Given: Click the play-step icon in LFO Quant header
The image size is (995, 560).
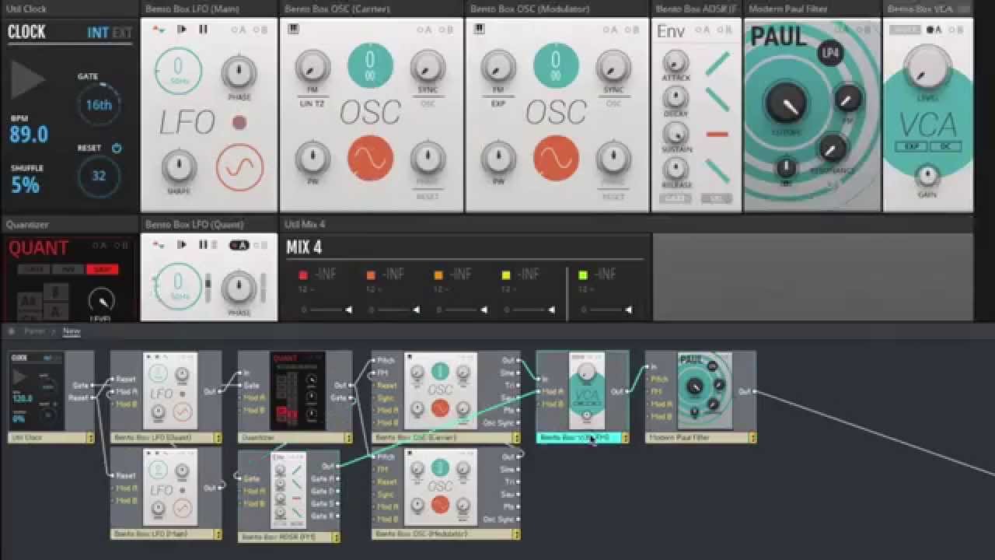Looking at the screenshot, I should pyautogui.click(x=182, y=244).
